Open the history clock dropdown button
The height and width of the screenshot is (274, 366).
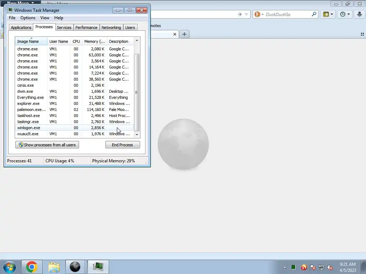tap(345, 14)
